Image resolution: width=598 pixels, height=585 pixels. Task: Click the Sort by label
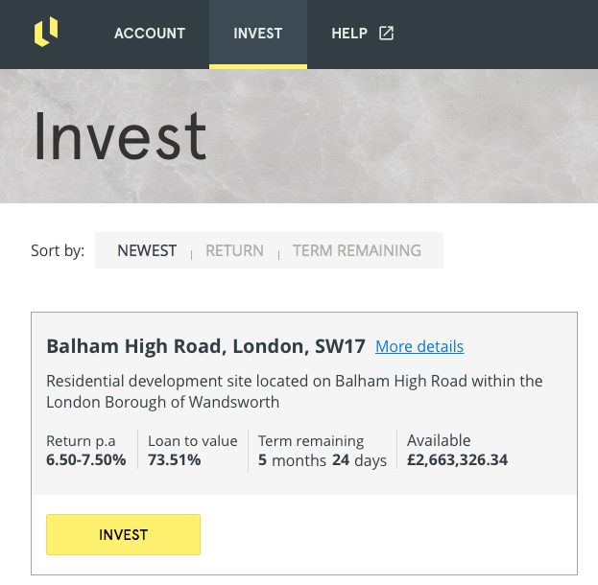[x=58, y=250]
